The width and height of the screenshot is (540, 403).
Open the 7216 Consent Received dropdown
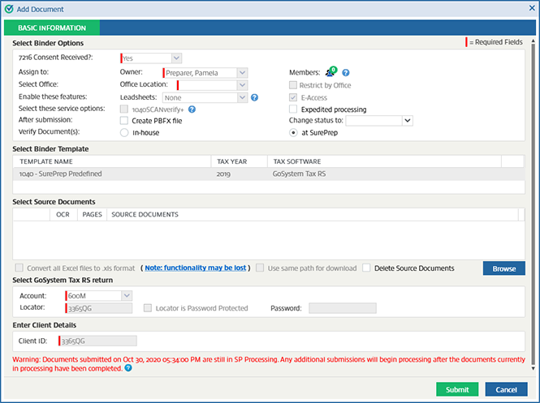pyautogui.click(x=176, y=58)
